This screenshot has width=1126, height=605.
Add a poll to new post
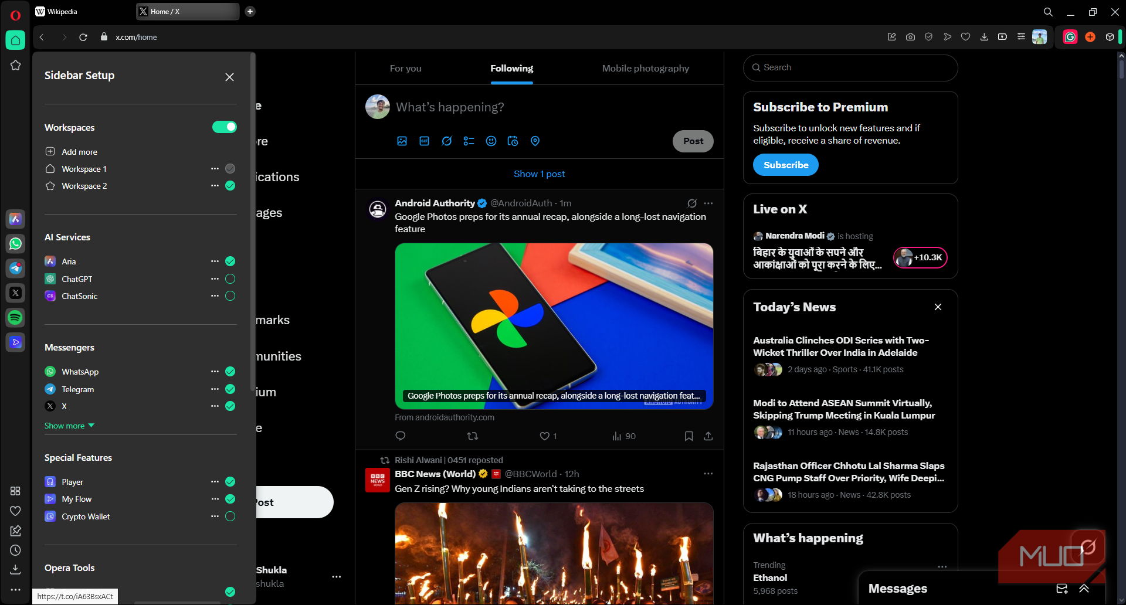pyautogui.click(x=469, y=141)
